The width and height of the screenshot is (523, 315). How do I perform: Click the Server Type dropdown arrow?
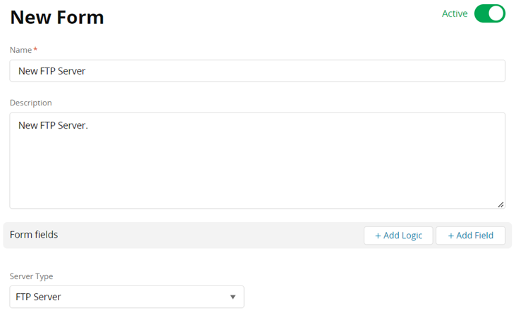pyautogui.click(x=233, y=297)
